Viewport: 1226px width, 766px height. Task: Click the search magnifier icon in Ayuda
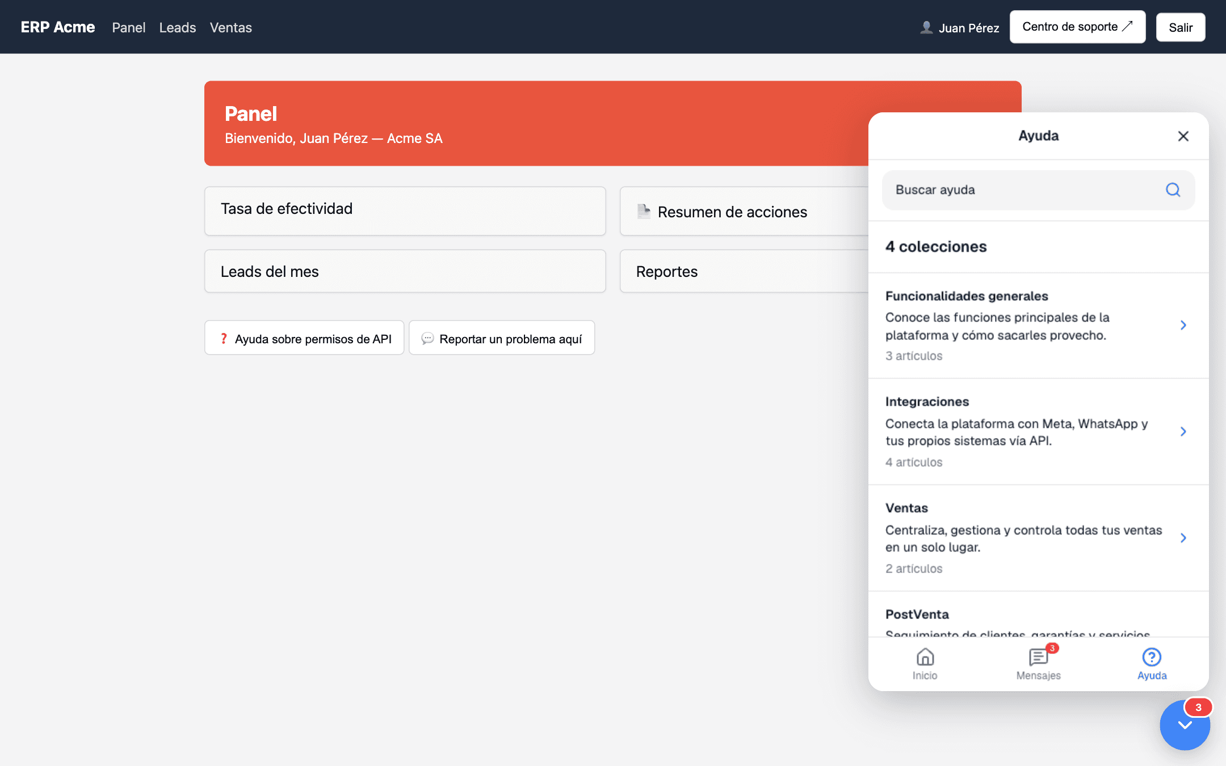coord(1173,190)
